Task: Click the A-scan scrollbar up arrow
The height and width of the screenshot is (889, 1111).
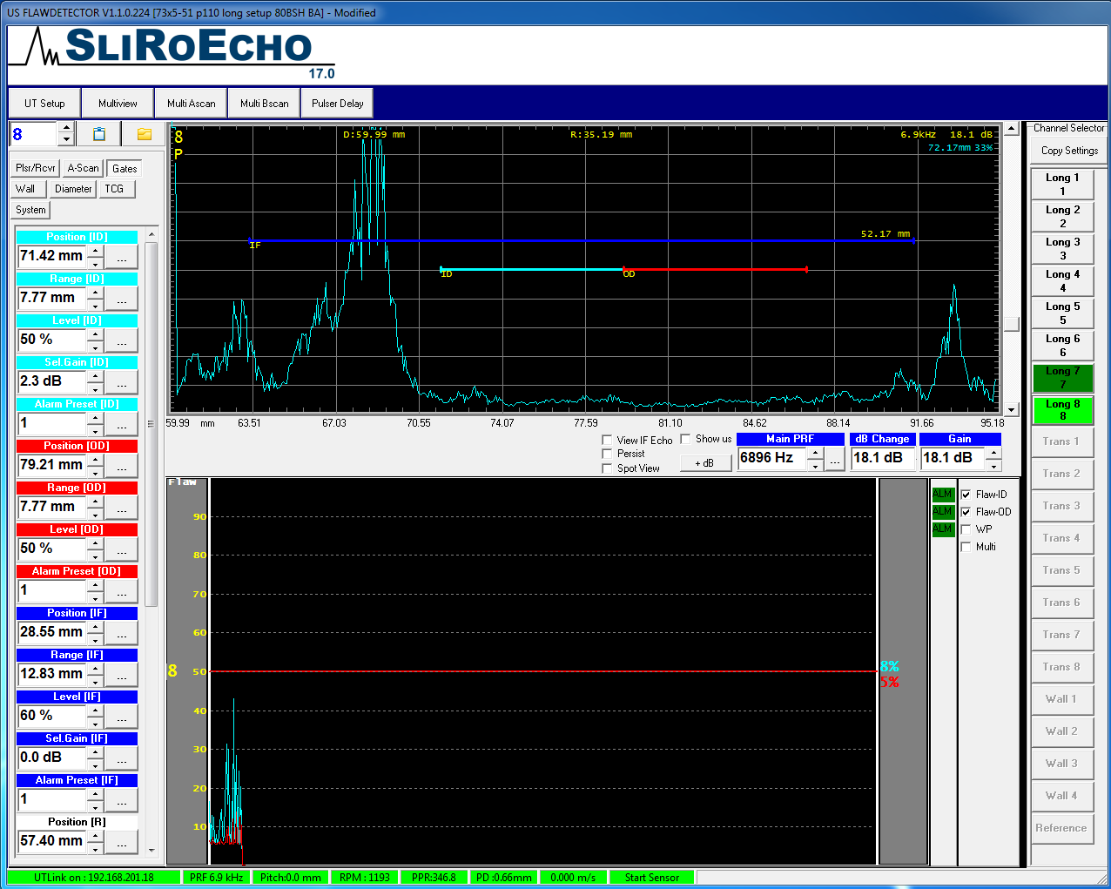Action: click(x=1011, y=129)
